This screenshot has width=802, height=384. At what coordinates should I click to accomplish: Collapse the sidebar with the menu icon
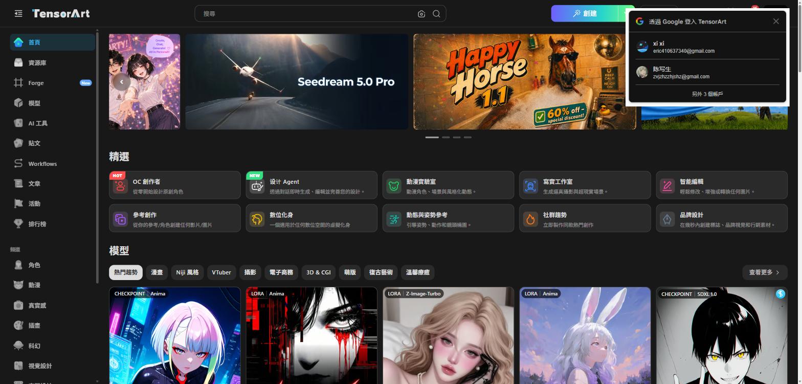pyautogui.click(x=18, y=13)
